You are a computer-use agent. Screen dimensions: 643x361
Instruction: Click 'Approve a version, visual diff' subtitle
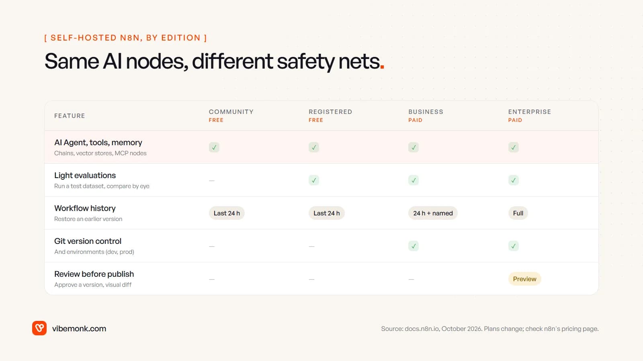93,285
